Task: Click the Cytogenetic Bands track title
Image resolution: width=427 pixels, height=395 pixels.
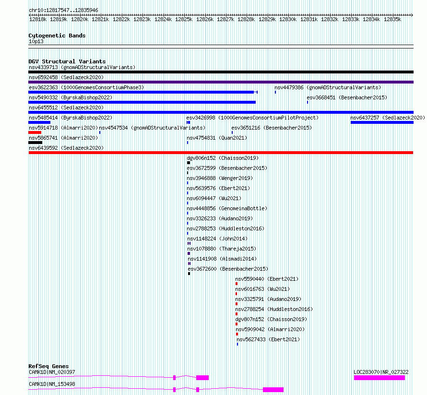Action: click(57, 36)
